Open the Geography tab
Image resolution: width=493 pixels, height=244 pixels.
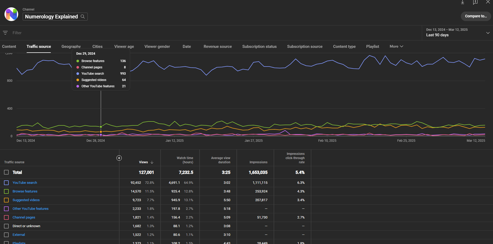(71, 47)
